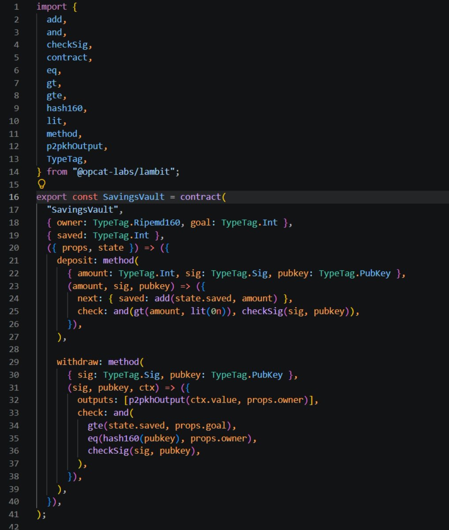This screenshot has width=449, height=530.
Task: Click line number 16 in the gutter
Action: (14, 197)
